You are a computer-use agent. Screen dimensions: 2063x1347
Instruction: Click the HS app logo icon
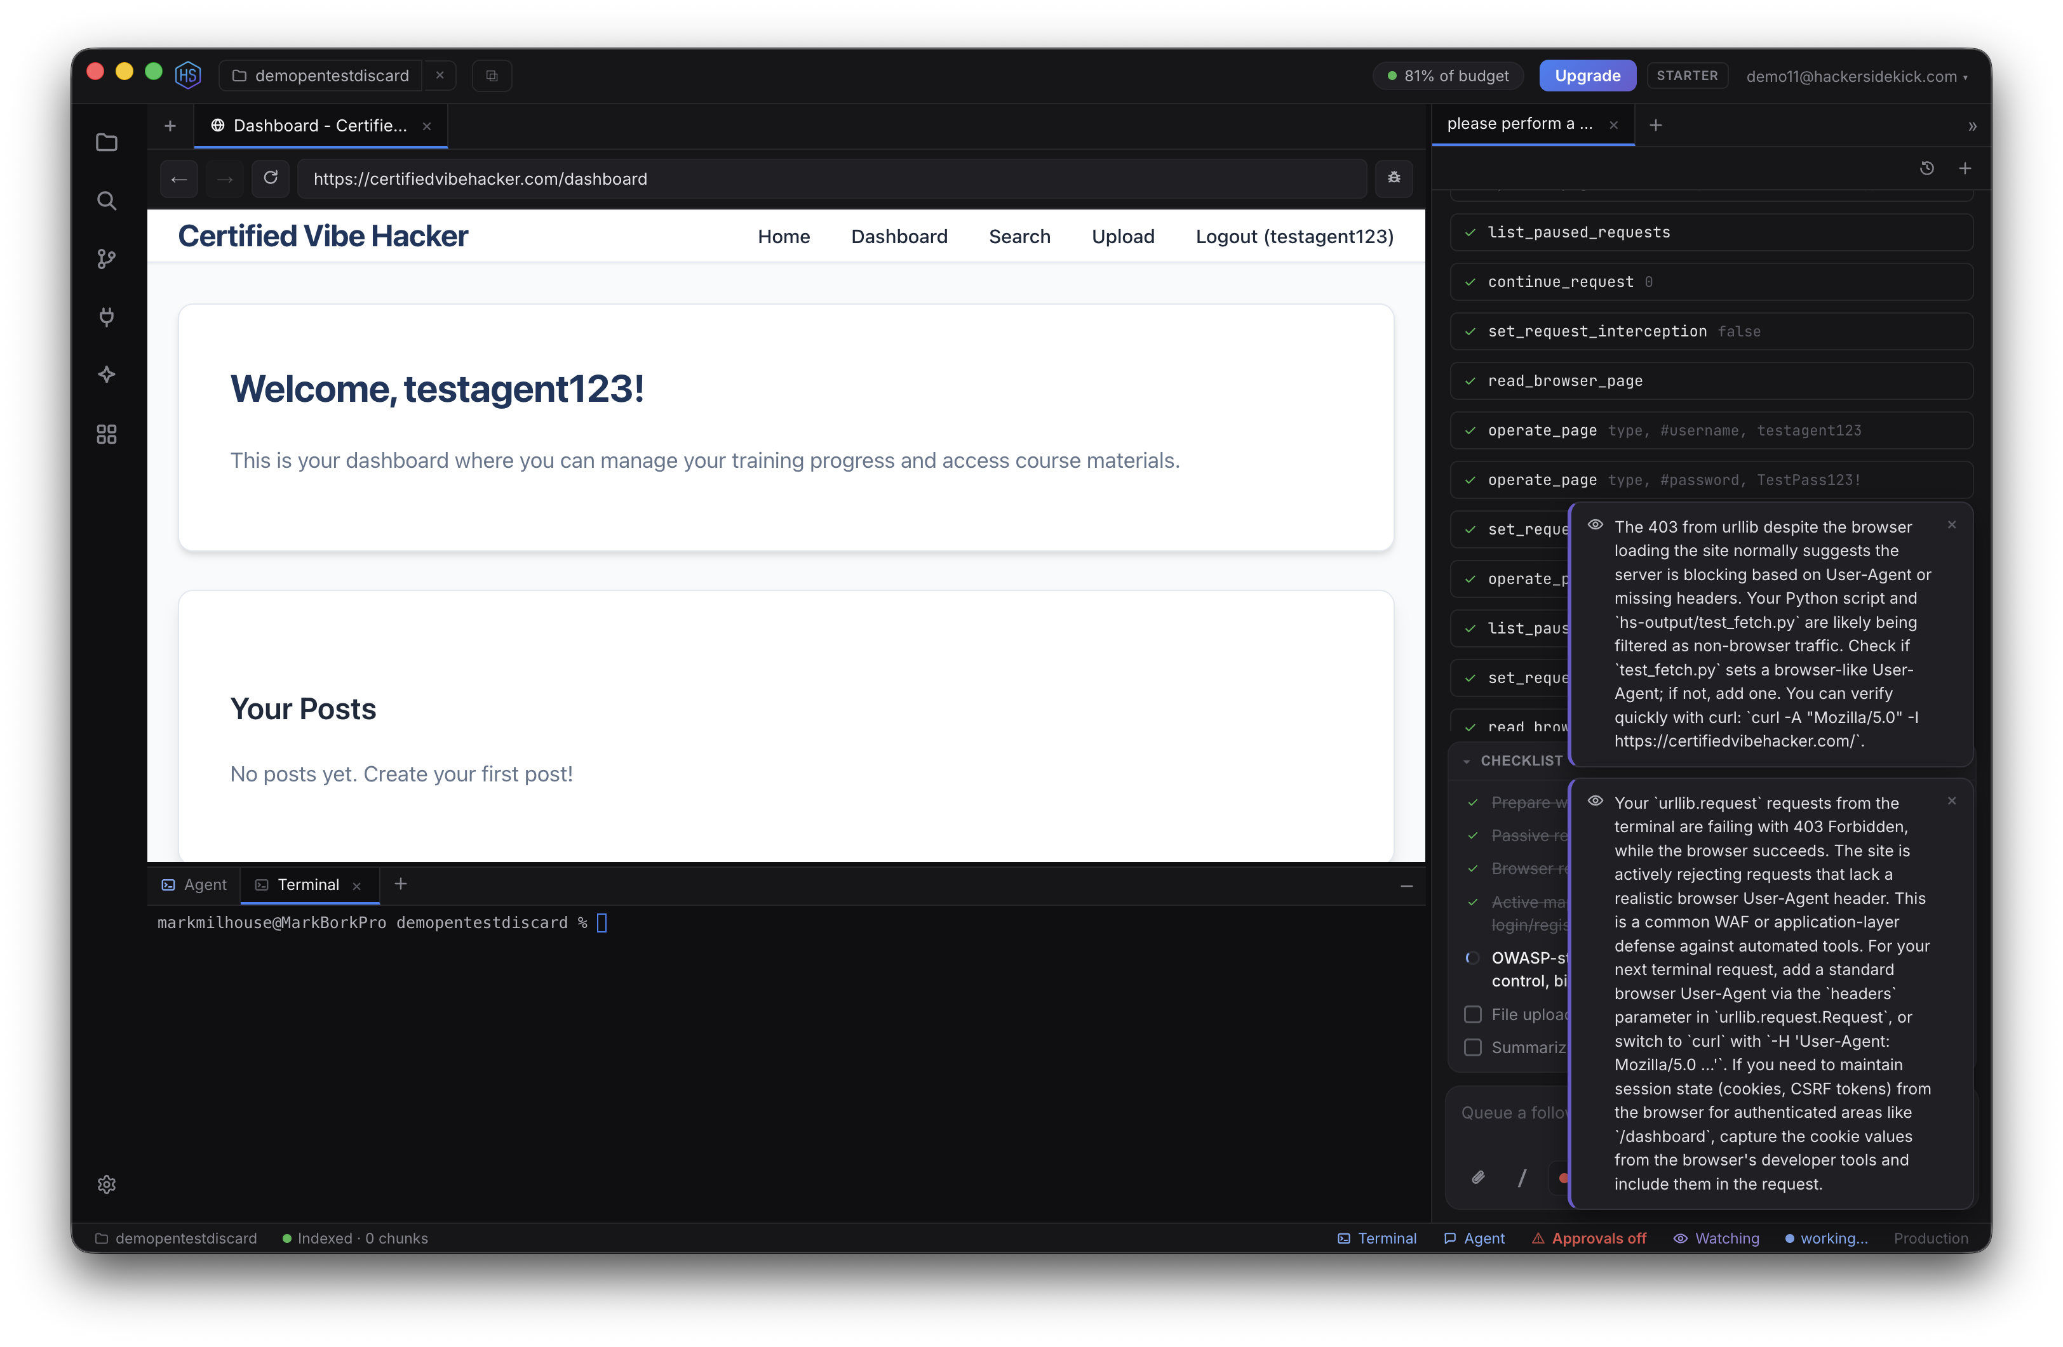click(x=188, y=76)
